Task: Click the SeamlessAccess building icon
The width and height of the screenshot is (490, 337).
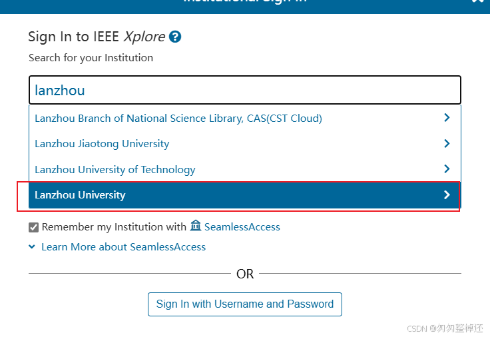Action: point(195,226)
